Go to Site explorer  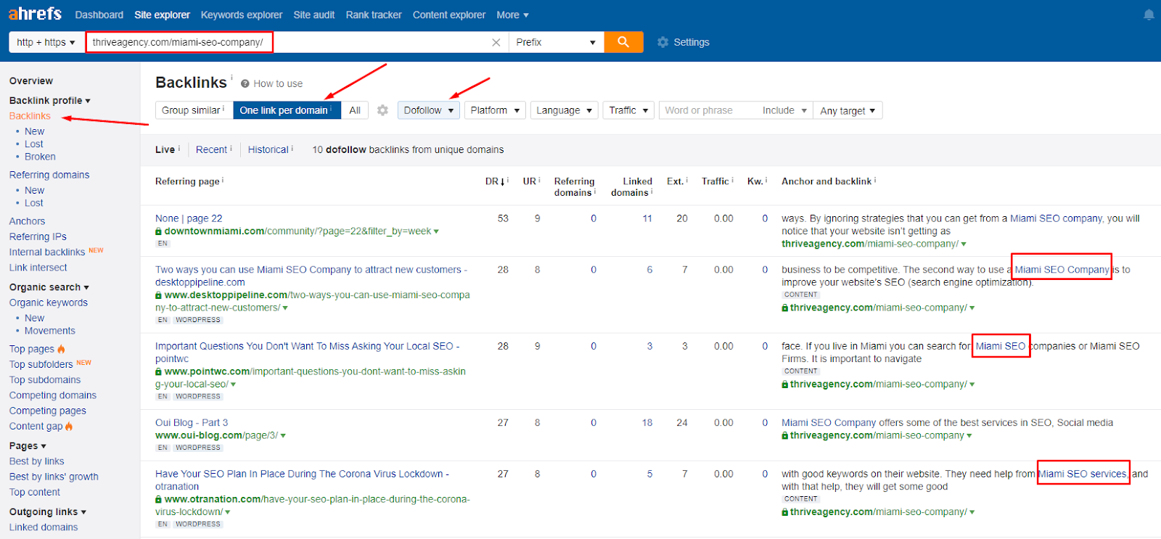coord(162,15)
